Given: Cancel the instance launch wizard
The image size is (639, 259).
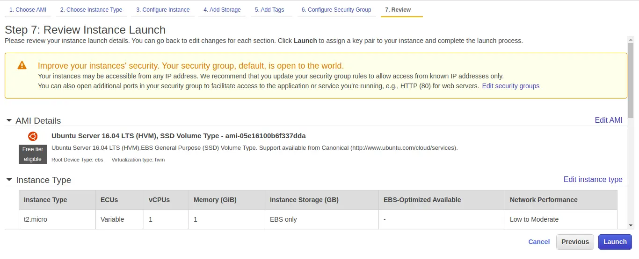Looking at the screenshot, I should click(x=539, y=242).
